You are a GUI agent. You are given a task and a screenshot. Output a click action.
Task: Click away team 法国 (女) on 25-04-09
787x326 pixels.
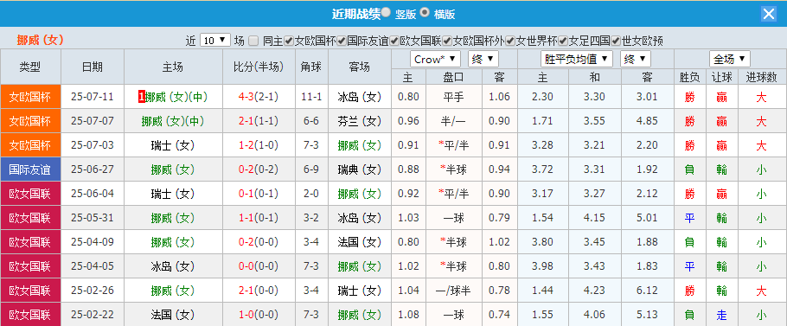[x=360, y=242]
